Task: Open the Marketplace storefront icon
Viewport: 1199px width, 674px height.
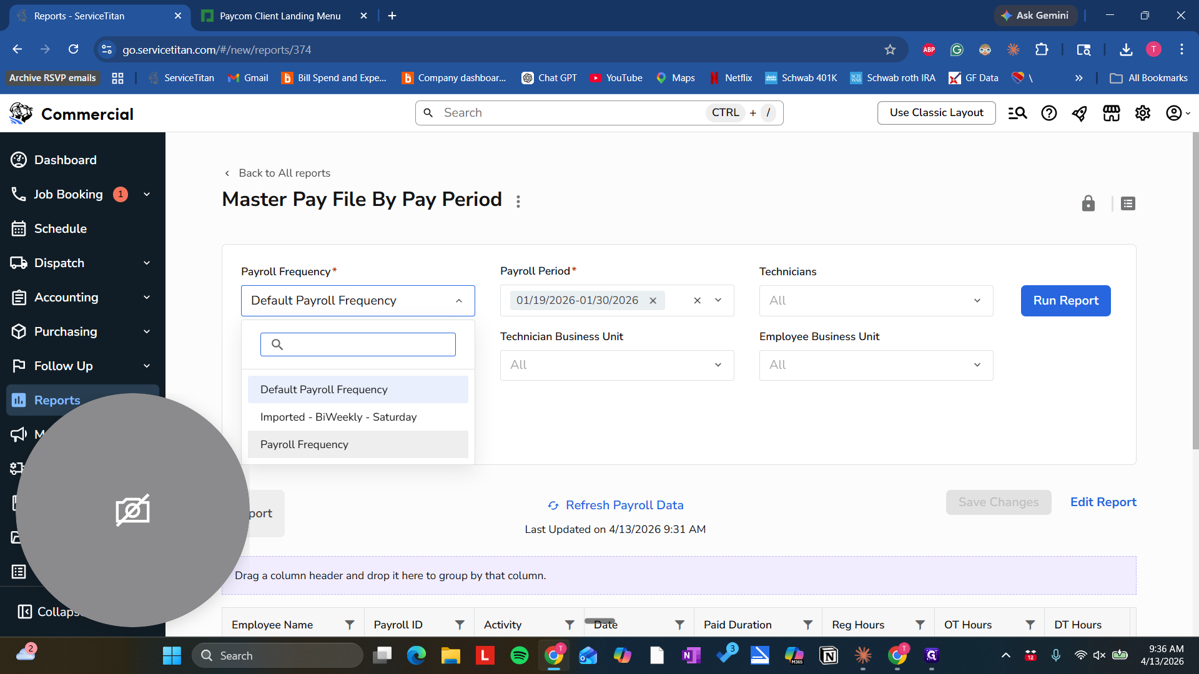Action: pos(1112,113)
